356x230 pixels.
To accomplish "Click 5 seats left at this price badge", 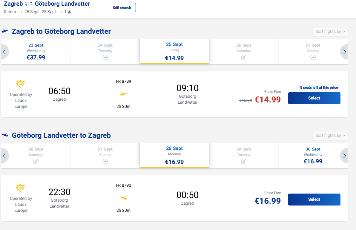I will (319, 88).
